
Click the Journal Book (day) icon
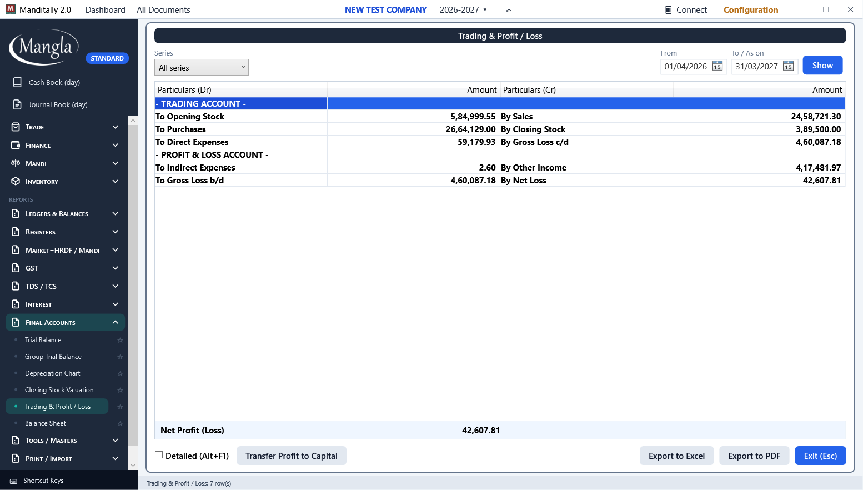pos(17,104)
